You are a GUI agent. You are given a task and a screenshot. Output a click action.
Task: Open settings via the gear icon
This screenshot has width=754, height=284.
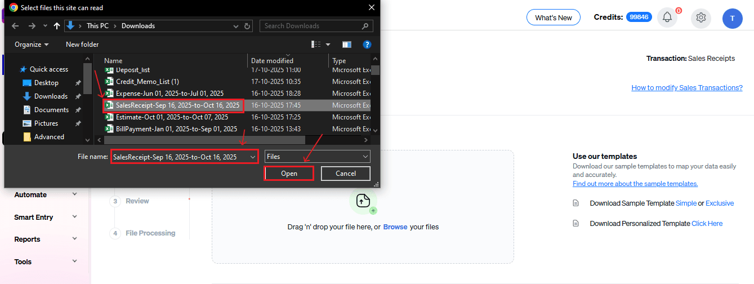[701, 17]
